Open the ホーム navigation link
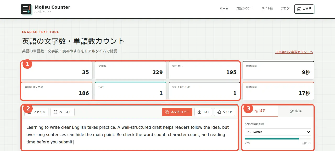Viewport: 335px width, 151px height. tap(224, 8)
